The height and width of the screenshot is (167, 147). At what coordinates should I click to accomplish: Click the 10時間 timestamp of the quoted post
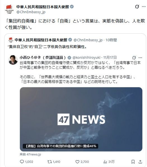(111, 40)
